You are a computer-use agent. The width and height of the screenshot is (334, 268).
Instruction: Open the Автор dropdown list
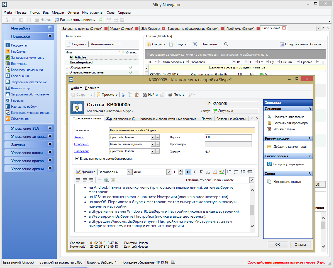153,137
